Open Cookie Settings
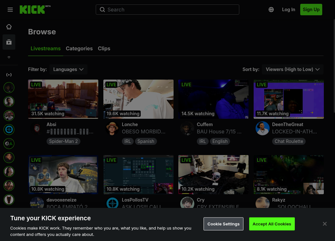335x241 pixels. pos(223,224)
